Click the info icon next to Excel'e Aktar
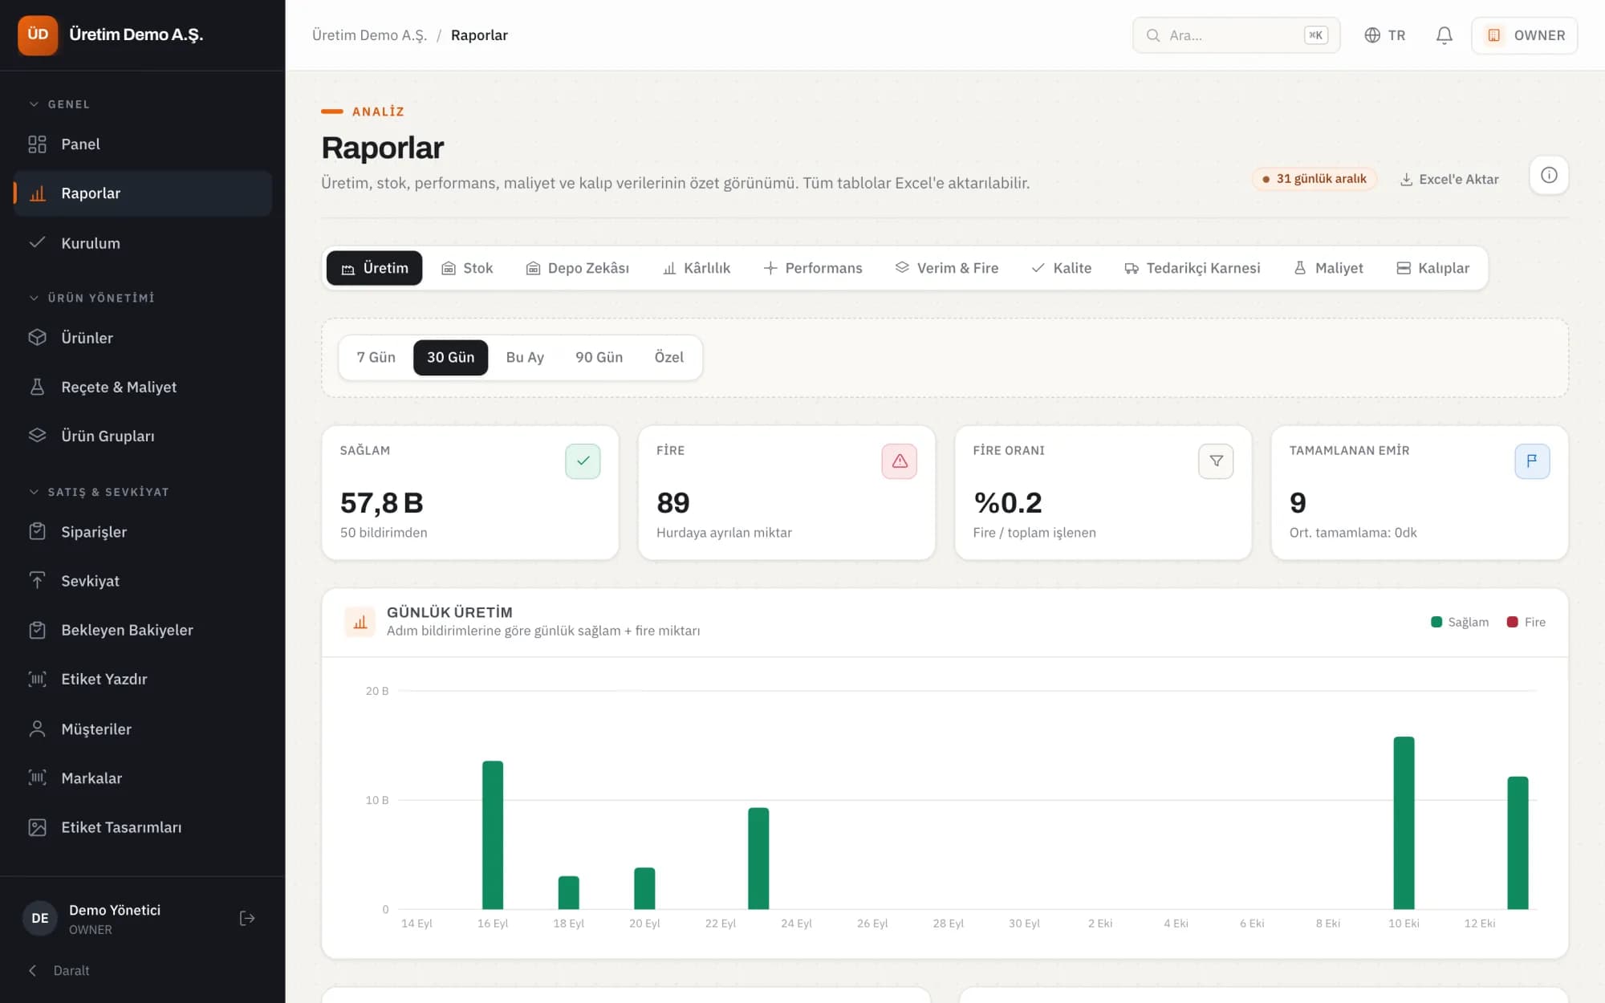This screenshot has width=1605, height=1003. pos(1549,175)
